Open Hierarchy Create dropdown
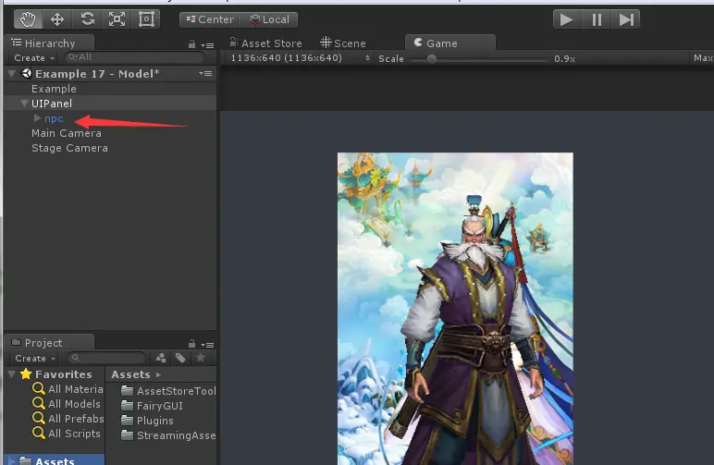Image resolution: width=714 pixels, height=465 pixels. (33, 58)
